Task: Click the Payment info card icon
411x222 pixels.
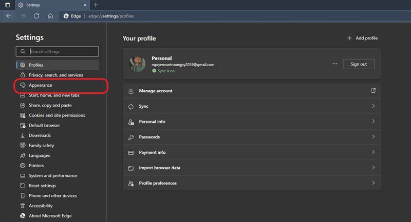Action: point(131,153)
